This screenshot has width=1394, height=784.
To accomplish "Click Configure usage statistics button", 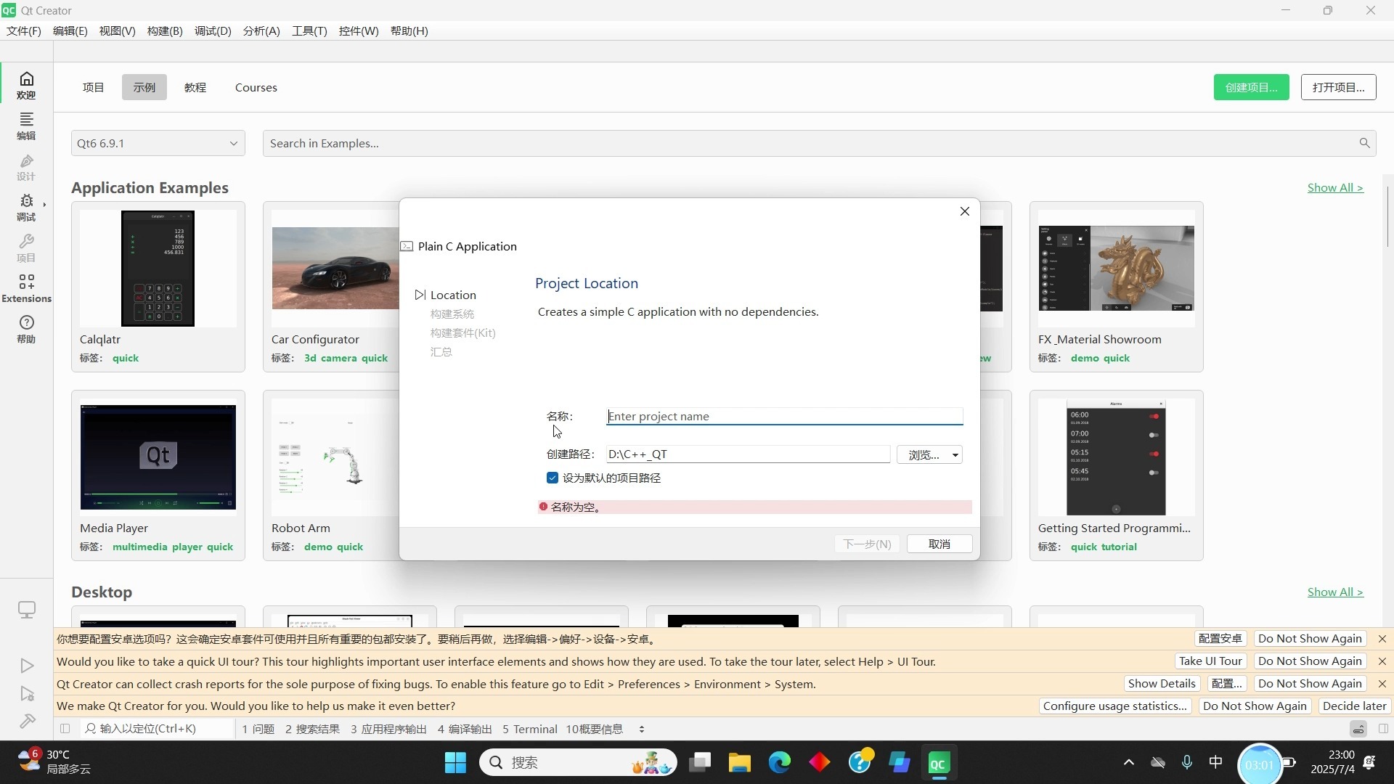I will (x=1115, y=706).
